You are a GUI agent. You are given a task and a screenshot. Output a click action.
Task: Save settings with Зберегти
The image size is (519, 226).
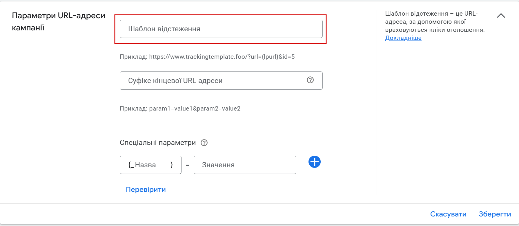[495, 214]
